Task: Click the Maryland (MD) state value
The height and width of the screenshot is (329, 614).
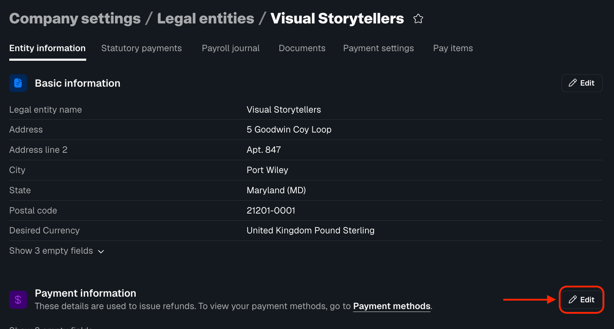Action: 276,190
